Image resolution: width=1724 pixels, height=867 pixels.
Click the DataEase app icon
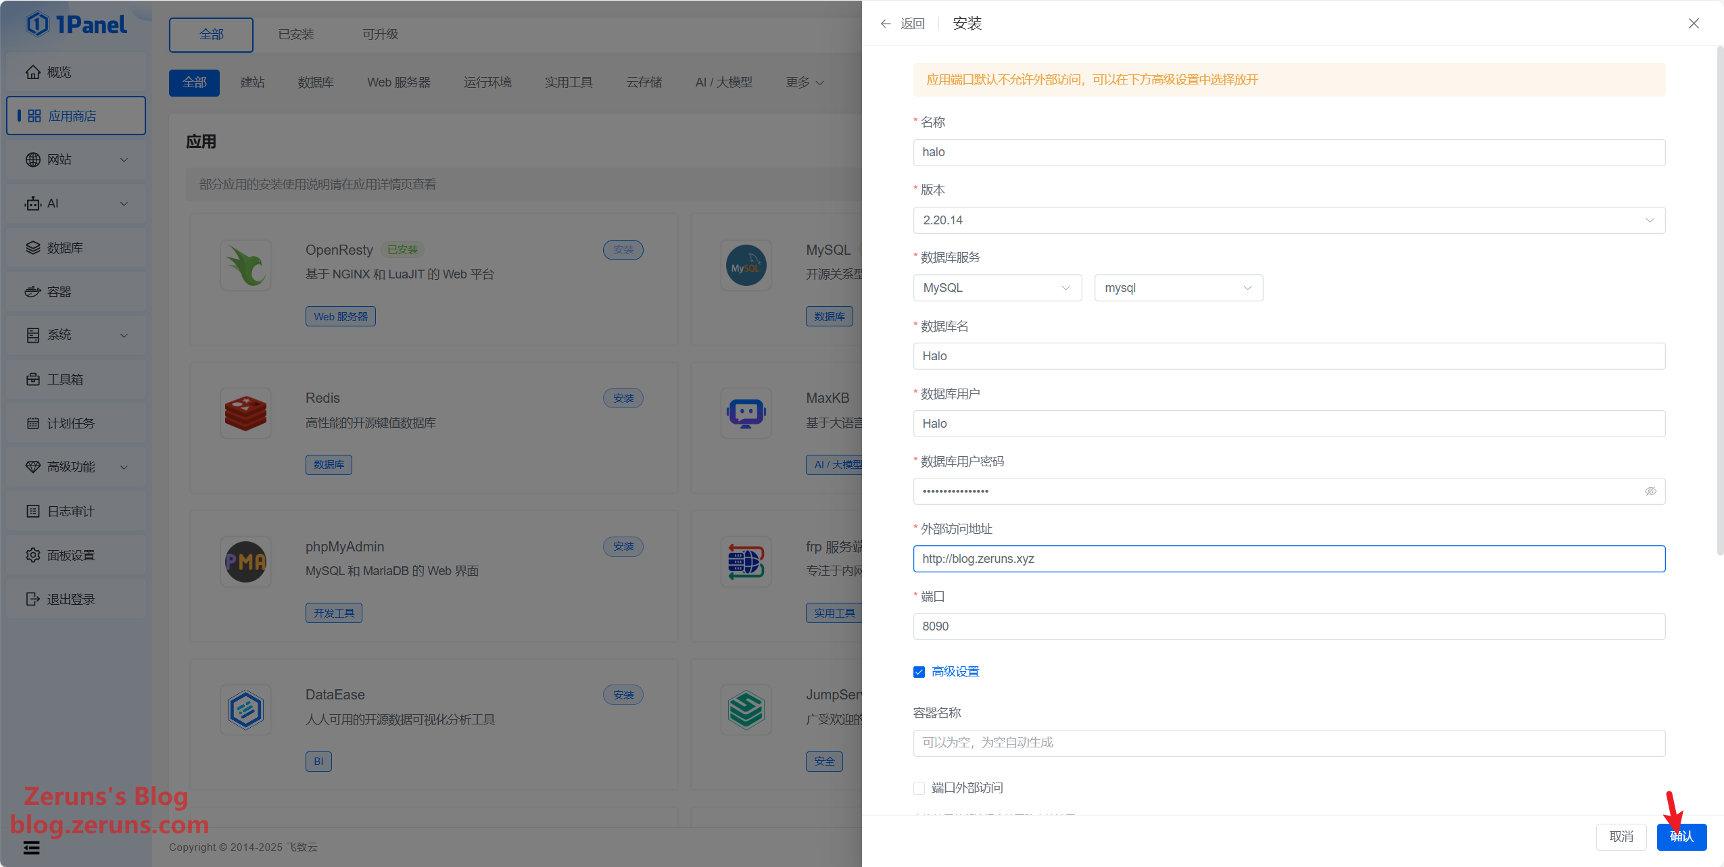pos(245,710)
